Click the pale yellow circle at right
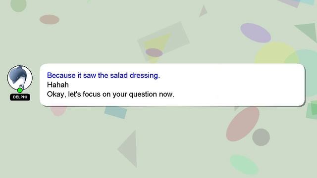 pyautogui.click(x=276, y=53)
